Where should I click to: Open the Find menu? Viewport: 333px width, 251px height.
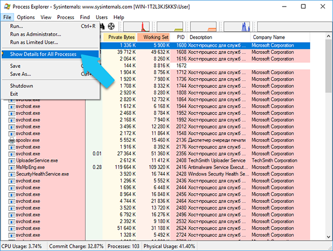click(85, 17)
